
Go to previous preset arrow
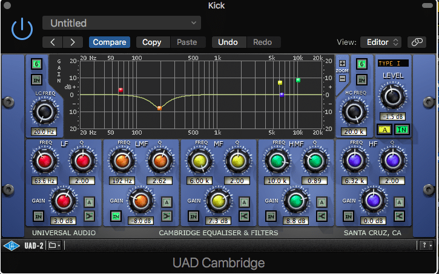(x=53, y=42)
